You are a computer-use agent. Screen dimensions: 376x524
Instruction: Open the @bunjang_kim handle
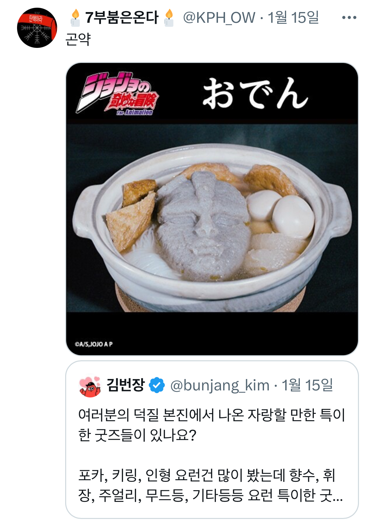220,385
